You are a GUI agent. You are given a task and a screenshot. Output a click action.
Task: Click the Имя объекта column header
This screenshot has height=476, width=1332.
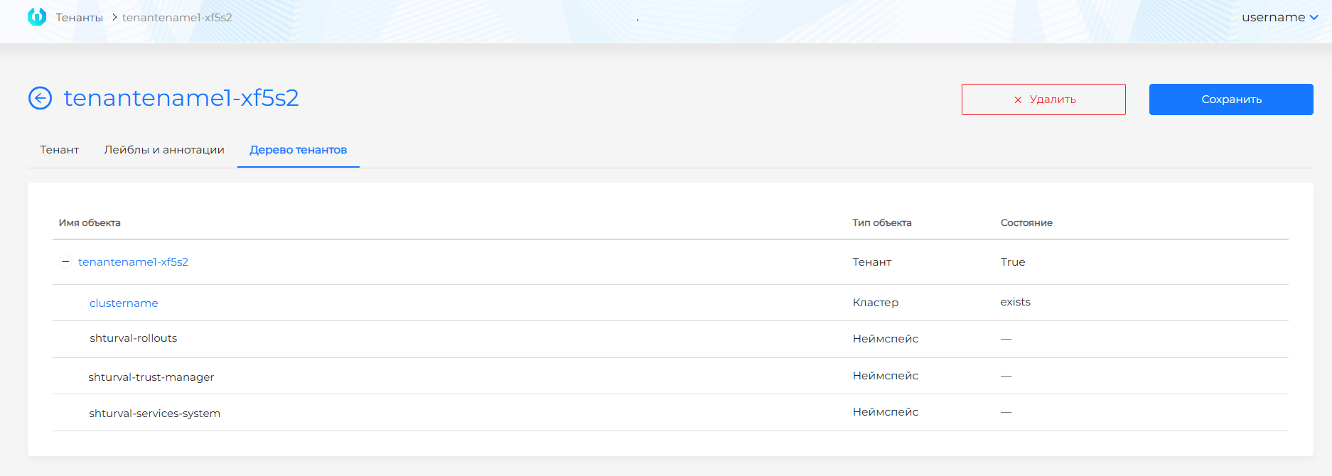[90, 223]
